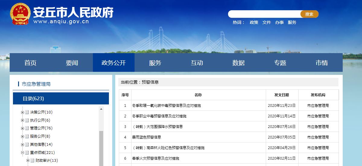Select the 决策公开(10) tree item
The image size is (362, 166).
click(x=41, y=112)
